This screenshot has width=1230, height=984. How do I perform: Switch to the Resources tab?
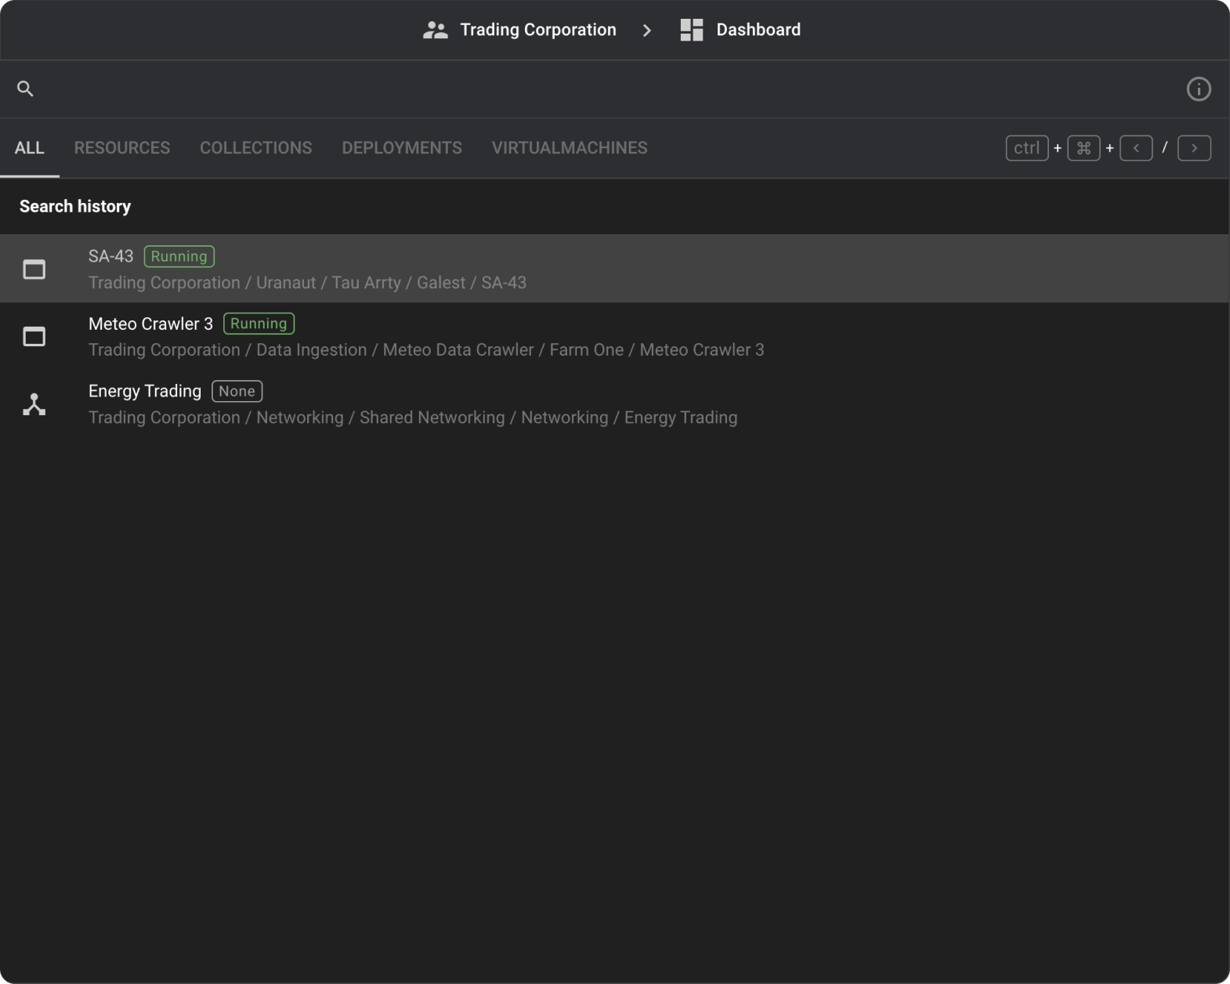click(x=122, y=148)
